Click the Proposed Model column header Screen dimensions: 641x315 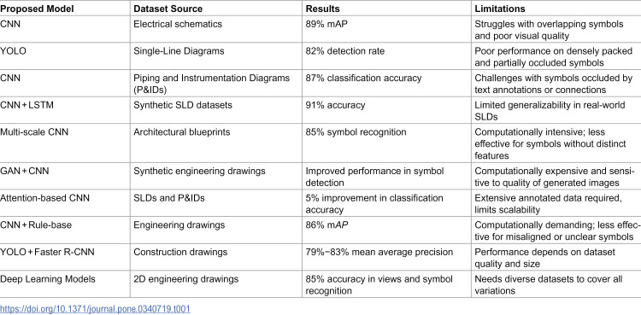65,9
